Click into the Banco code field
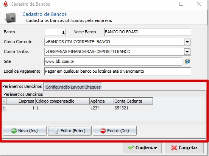The image size is (209, 156). coord(55,32)
